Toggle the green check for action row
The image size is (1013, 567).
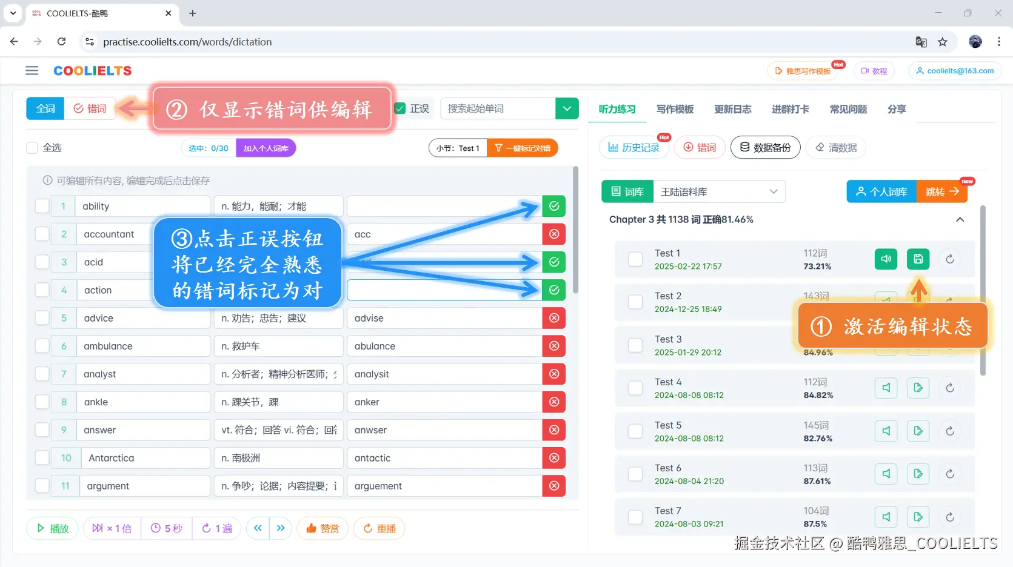(x=554, y=290)
